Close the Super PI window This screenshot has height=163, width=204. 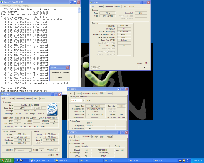(79, 2)
